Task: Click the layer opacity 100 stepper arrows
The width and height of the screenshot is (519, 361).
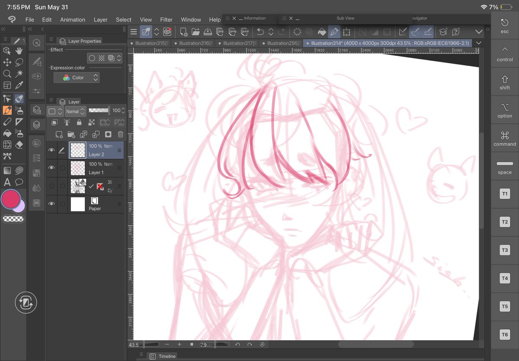Action: tap(123, 111)
